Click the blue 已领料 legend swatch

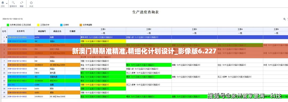(61, 25)
